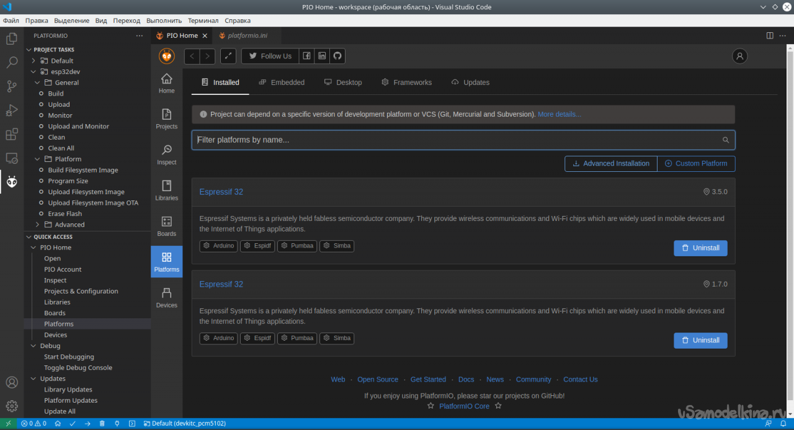Click PlatformIO Build checkmark in status bar
The image size is (794, 430).
click(x=73, y=424)
